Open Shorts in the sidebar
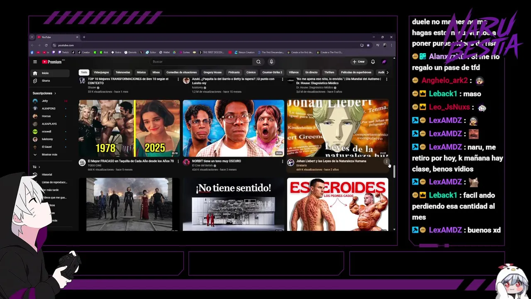 pyautogui.click(x=50, y=81)
